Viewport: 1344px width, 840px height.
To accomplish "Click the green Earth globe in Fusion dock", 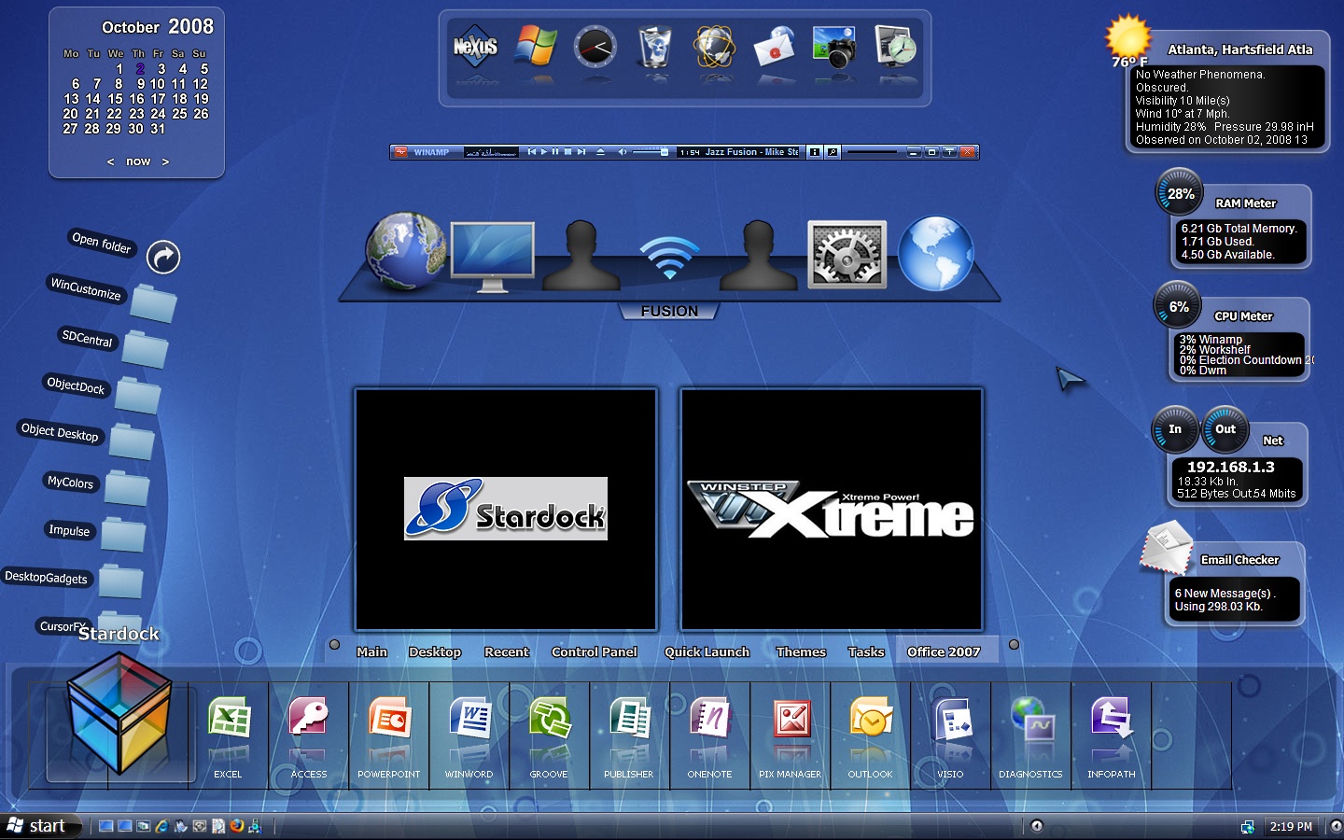I will [404, 250].
